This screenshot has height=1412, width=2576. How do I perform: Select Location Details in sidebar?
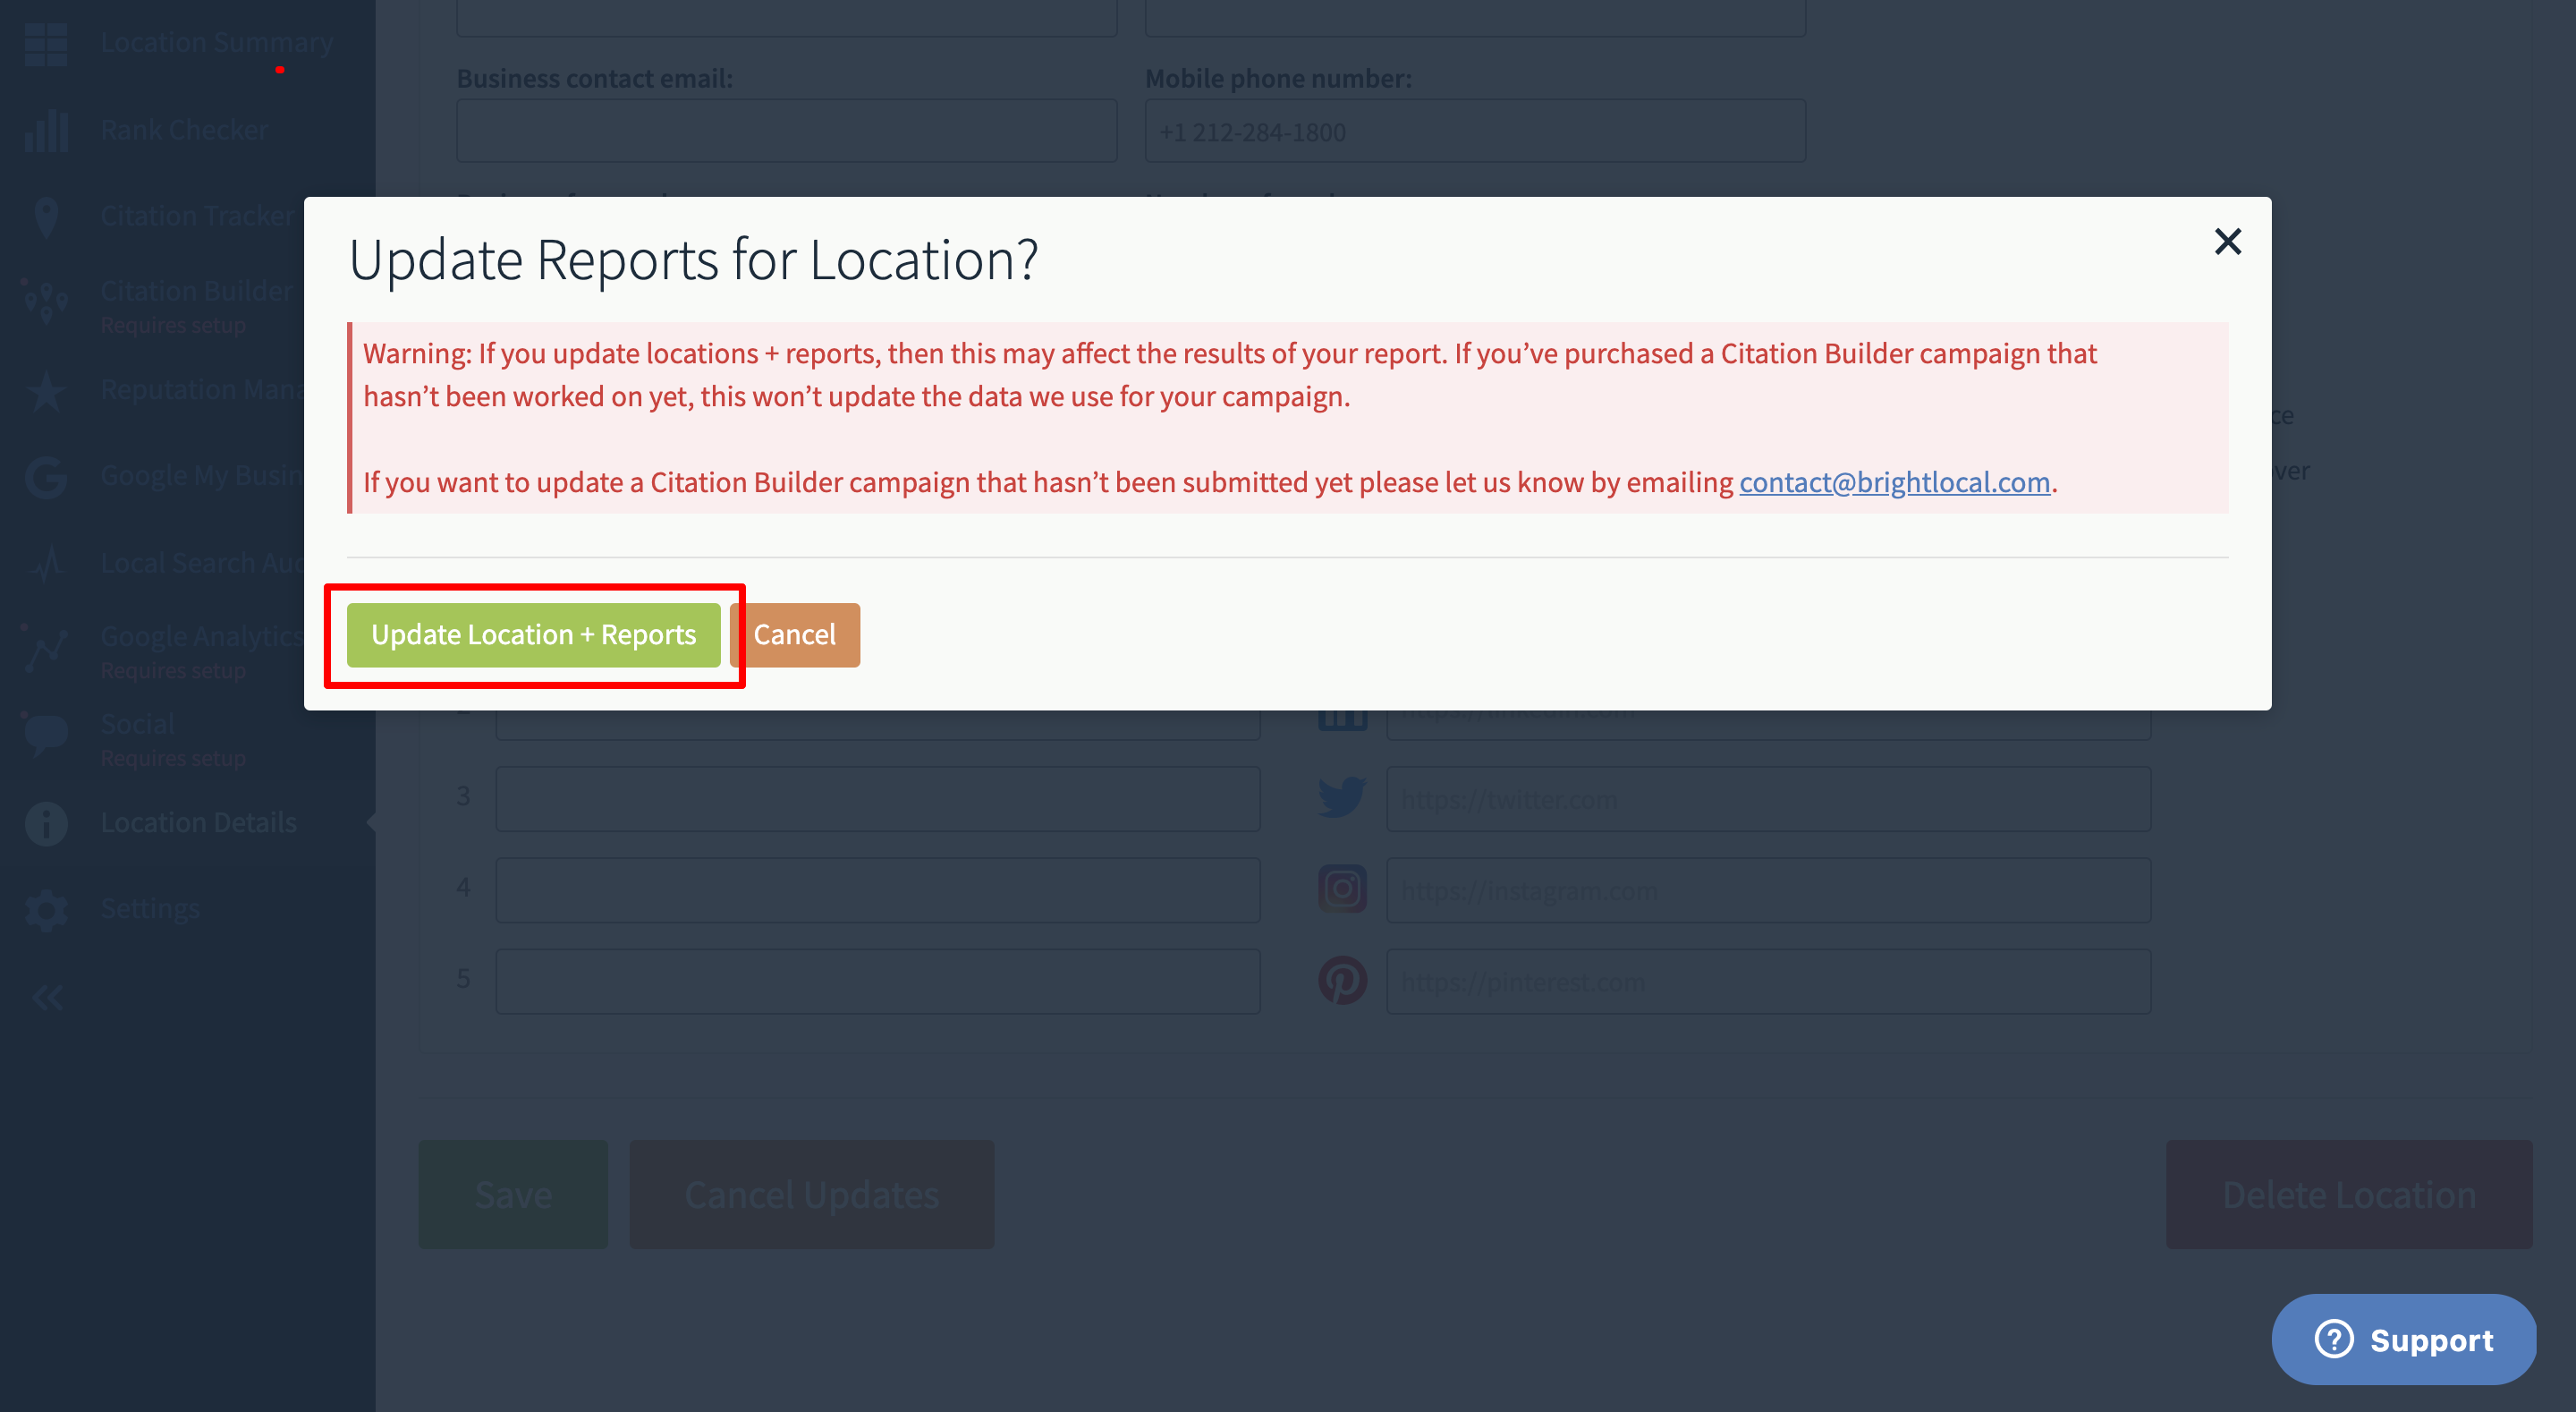click(199, 822)
